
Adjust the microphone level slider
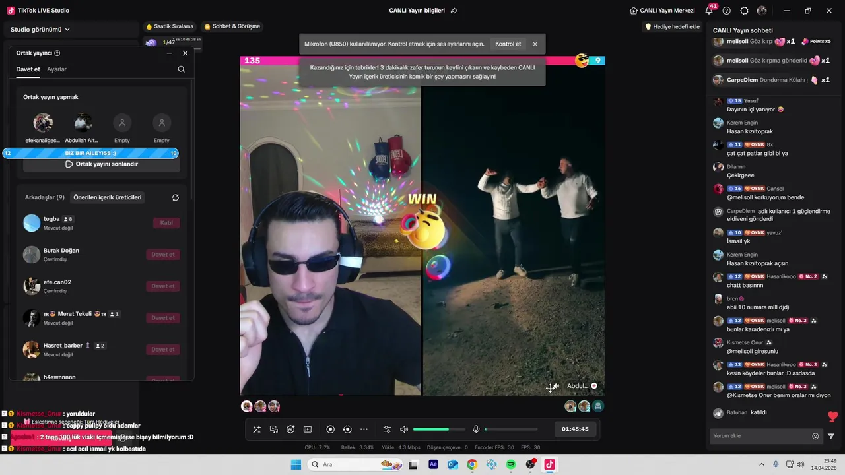(x=512, y=429)
